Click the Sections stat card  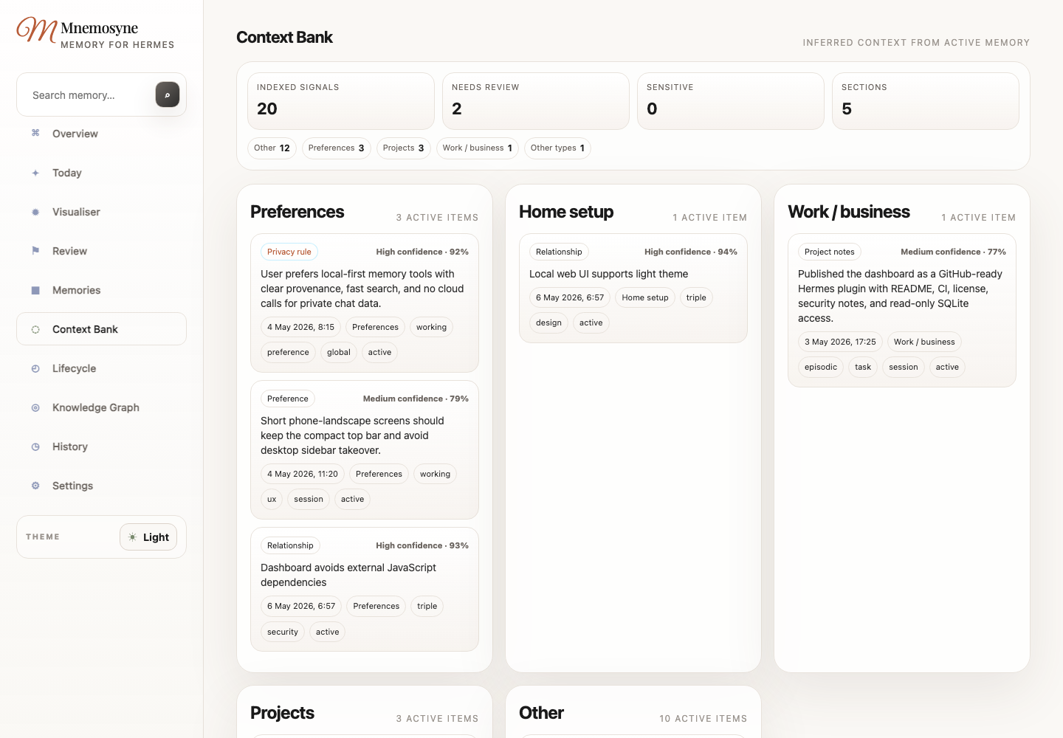coord(926,101)
